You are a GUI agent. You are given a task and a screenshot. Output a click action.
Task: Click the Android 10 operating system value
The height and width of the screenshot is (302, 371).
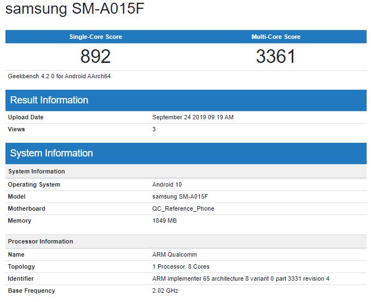point(166,184)
